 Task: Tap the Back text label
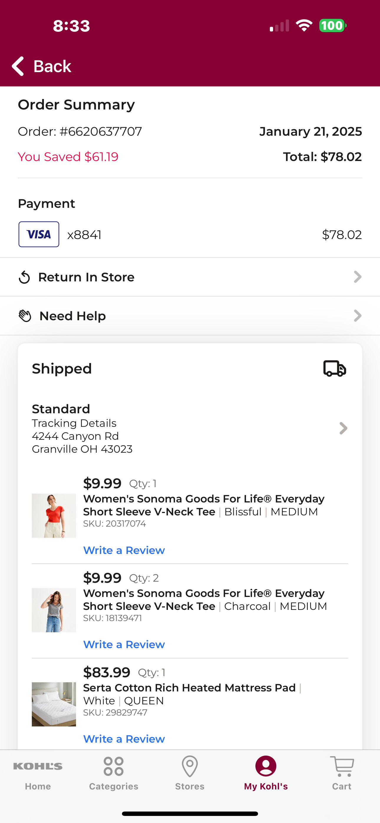(x=52, y=67)
